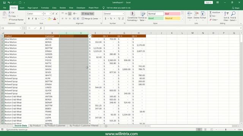Apply Percent Style format

(x=111, y=19)
